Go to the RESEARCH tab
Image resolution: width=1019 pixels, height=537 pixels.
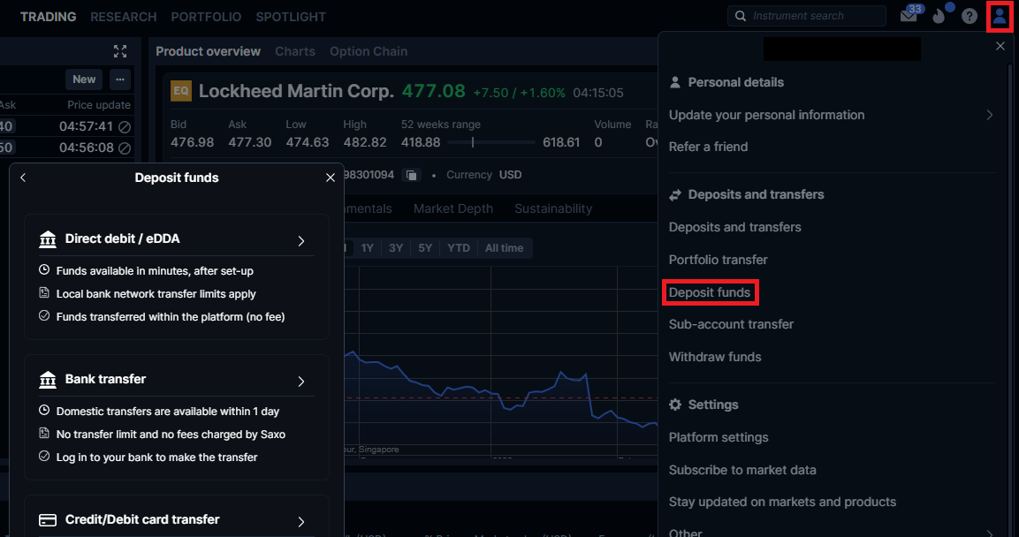point(124,17)
